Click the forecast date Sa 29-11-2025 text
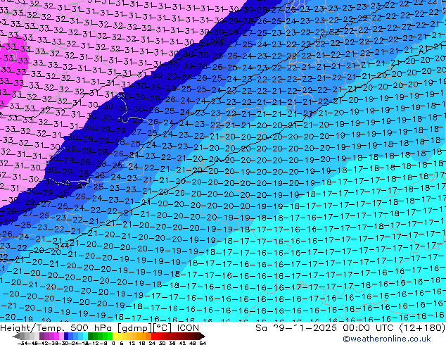This screenshot has height=345, width=446. point(296,328)
